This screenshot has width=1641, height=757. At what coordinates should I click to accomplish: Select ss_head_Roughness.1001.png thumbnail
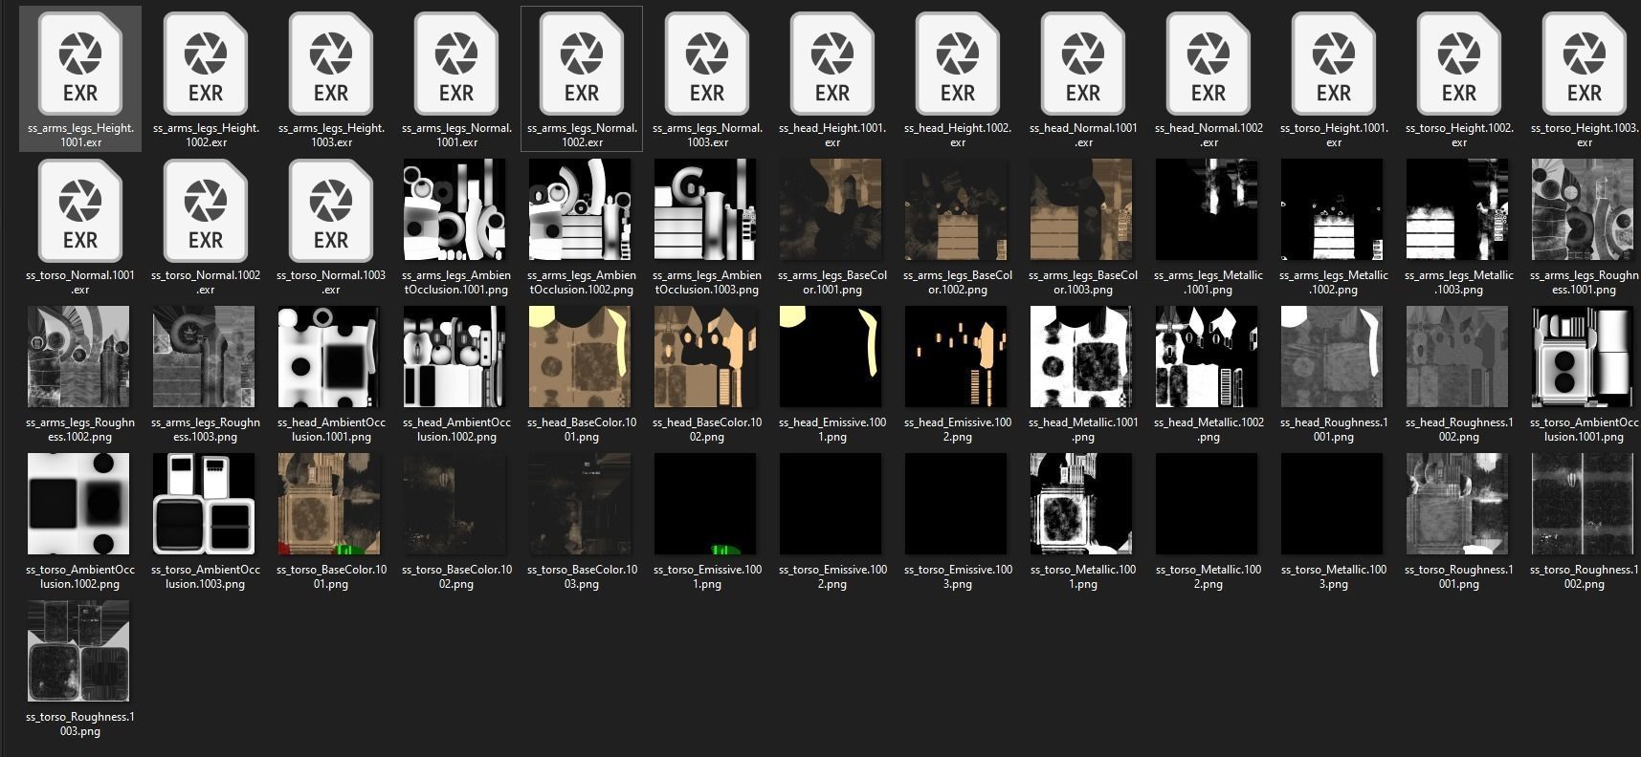click(1332, 357)
